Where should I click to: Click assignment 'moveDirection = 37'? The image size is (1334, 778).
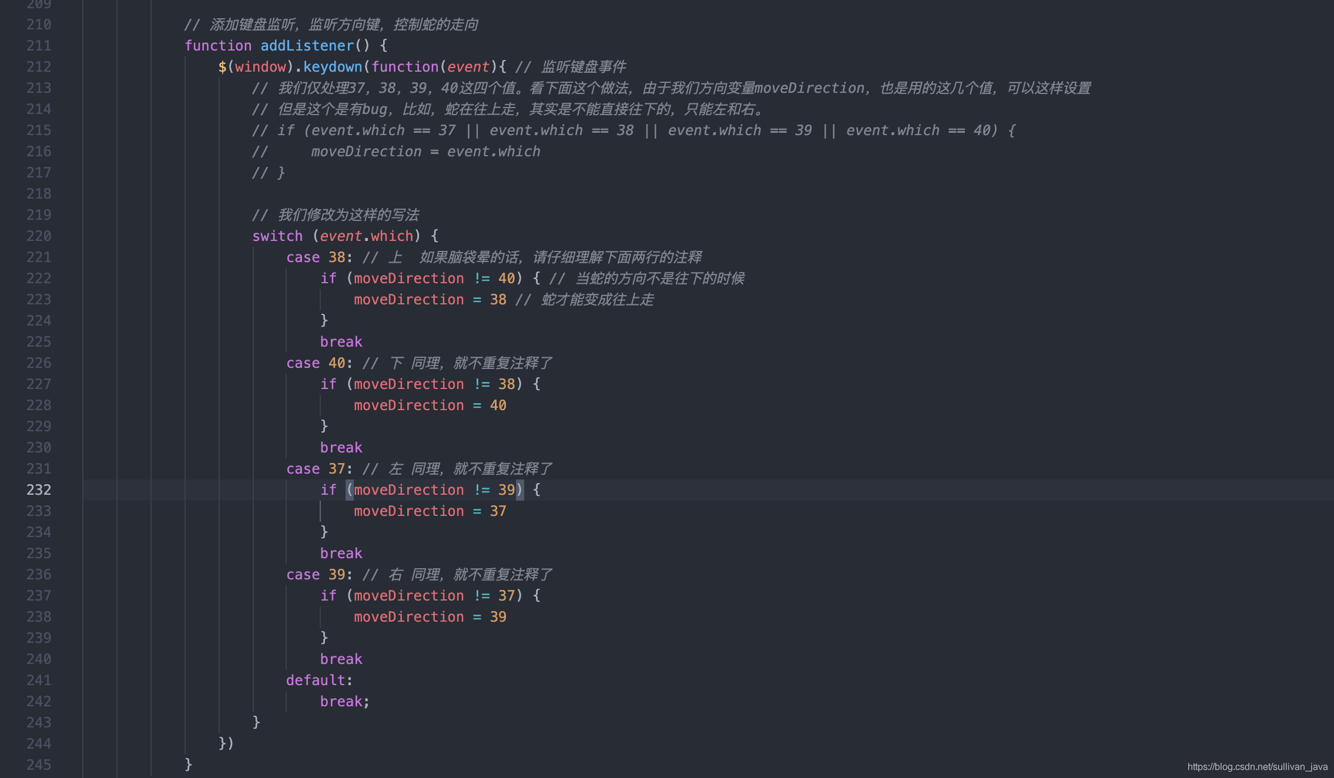tap(430, 511)
